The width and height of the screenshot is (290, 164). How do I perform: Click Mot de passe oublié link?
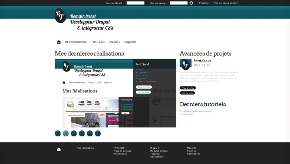tap(226, 3)
